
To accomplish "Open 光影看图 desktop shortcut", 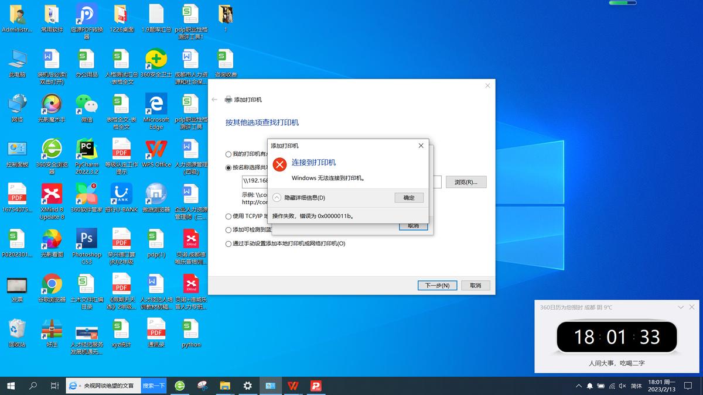I will pos(52,243).
